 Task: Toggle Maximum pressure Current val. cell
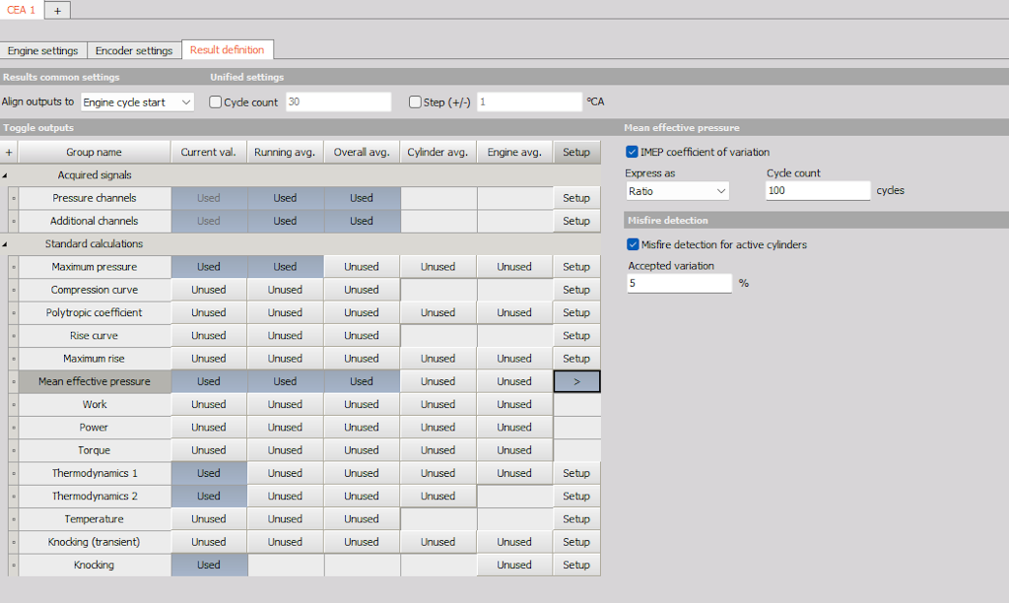[x=209, y=267]
